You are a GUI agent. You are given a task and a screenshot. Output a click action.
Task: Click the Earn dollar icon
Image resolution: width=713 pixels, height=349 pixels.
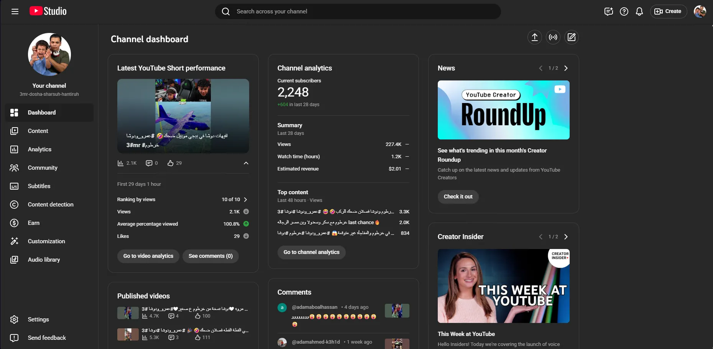click(14, 223)
